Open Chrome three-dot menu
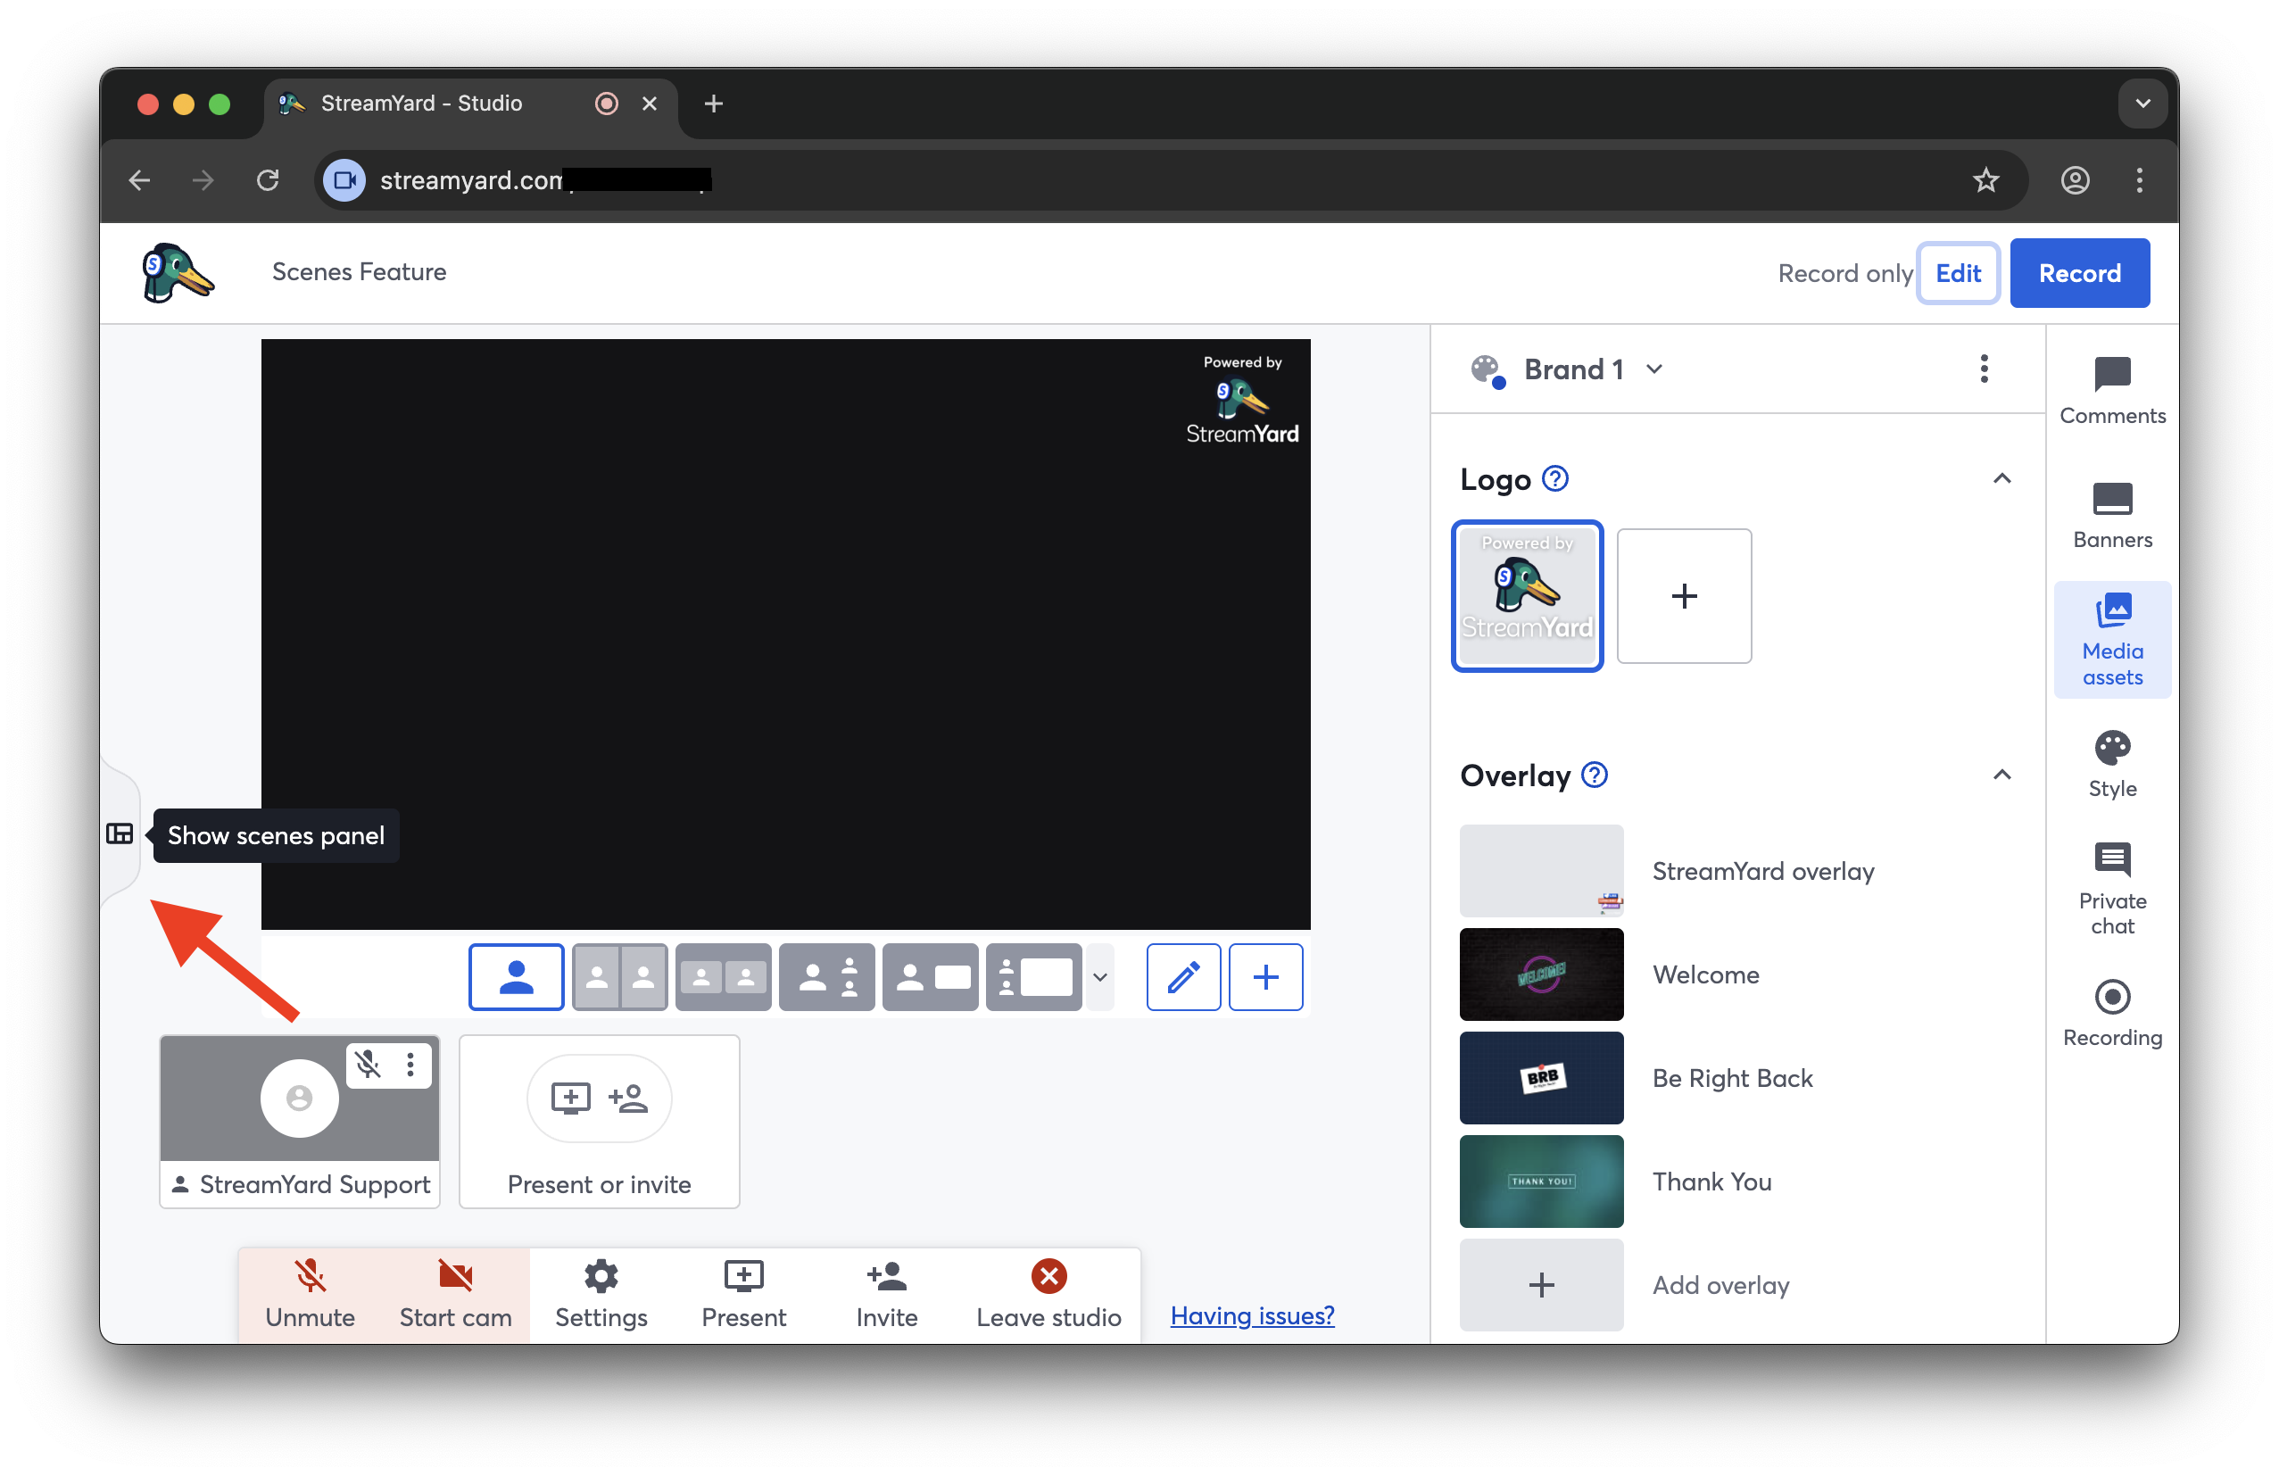2279x1476 pixels. [2138, 180]
